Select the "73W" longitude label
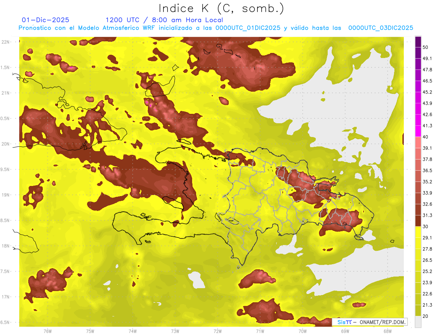Image resolution: width=435 pixels, height=336 pixels. click(175, 331)
